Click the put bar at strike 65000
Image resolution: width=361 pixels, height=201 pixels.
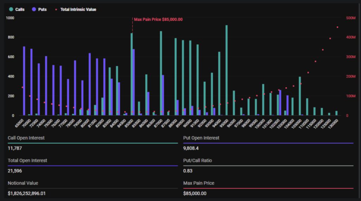[24, 81]
